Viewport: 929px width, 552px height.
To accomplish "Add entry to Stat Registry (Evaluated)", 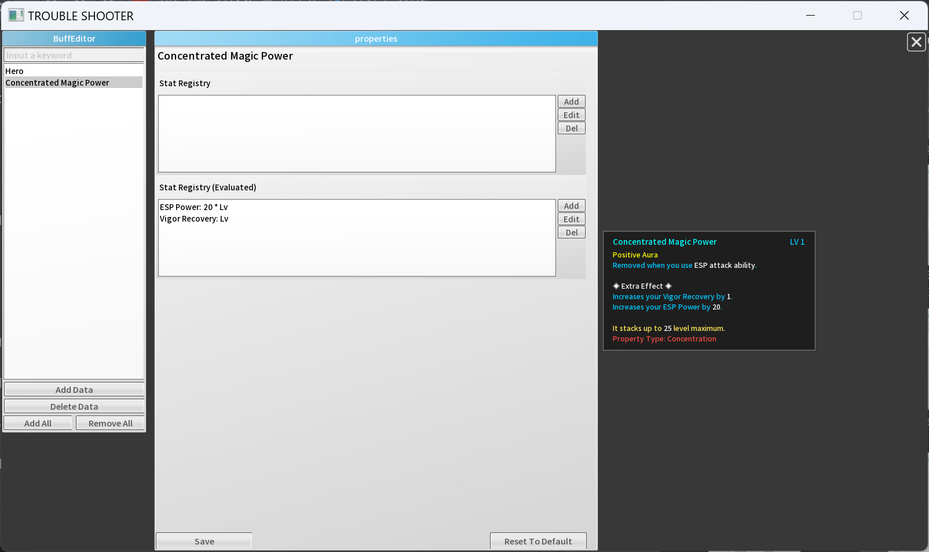I will tap(572, 205).
